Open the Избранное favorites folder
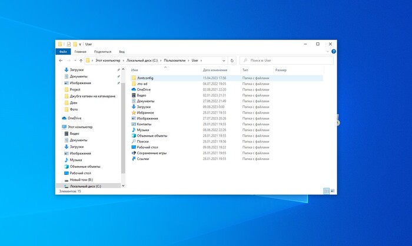Viewport: 412px width, 246px height. [x=145, y=112]
